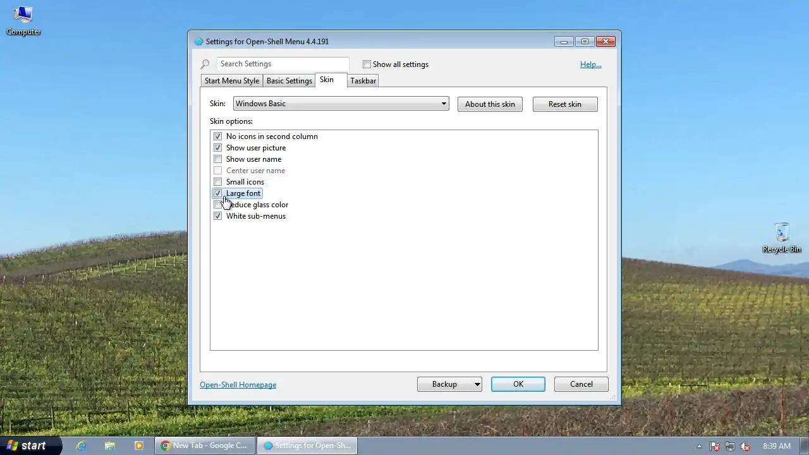809x455 pixels.
Task: Click the muted volume tray icon
Action: 745,446
